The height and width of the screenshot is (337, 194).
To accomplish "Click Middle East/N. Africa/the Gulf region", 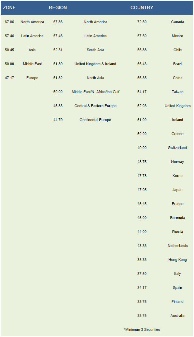I will coord(95,92).
